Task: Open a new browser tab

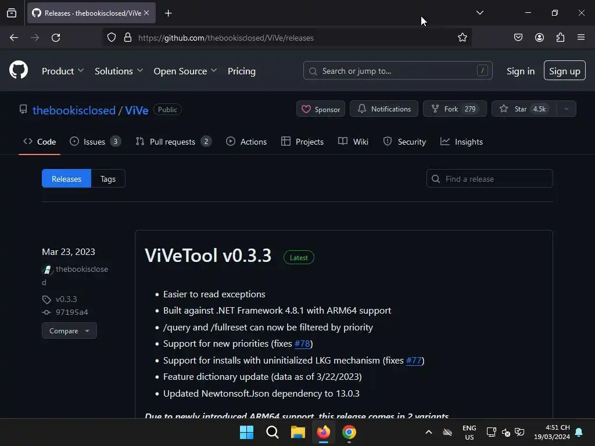Action: (169, 13)
